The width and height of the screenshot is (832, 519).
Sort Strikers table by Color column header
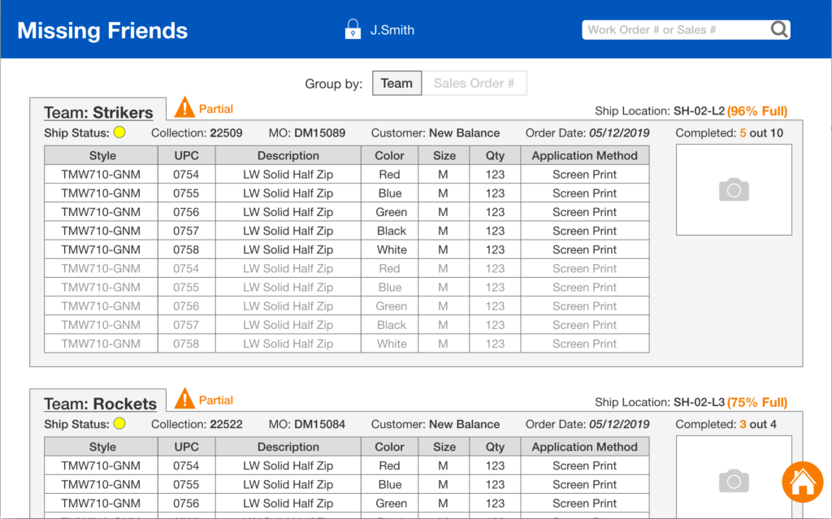click(390, 155)
